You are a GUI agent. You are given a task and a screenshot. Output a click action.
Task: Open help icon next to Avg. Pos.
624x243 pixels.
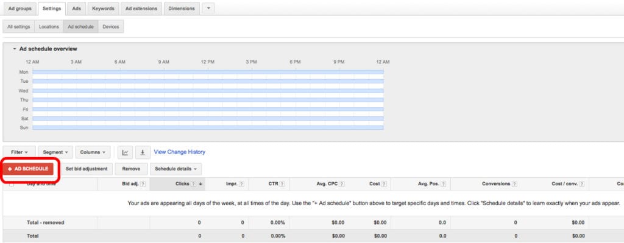(444, 184)
